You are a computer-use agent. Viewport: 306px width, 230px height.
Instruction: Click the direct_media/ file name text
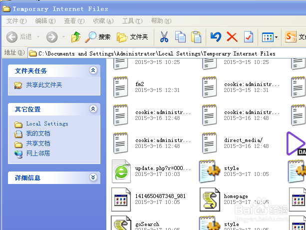pos(244,140)
